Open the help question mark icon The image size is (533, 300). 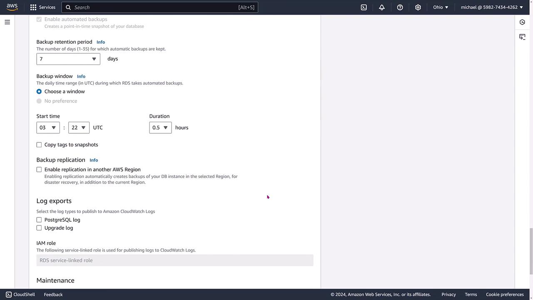(400, 7)
